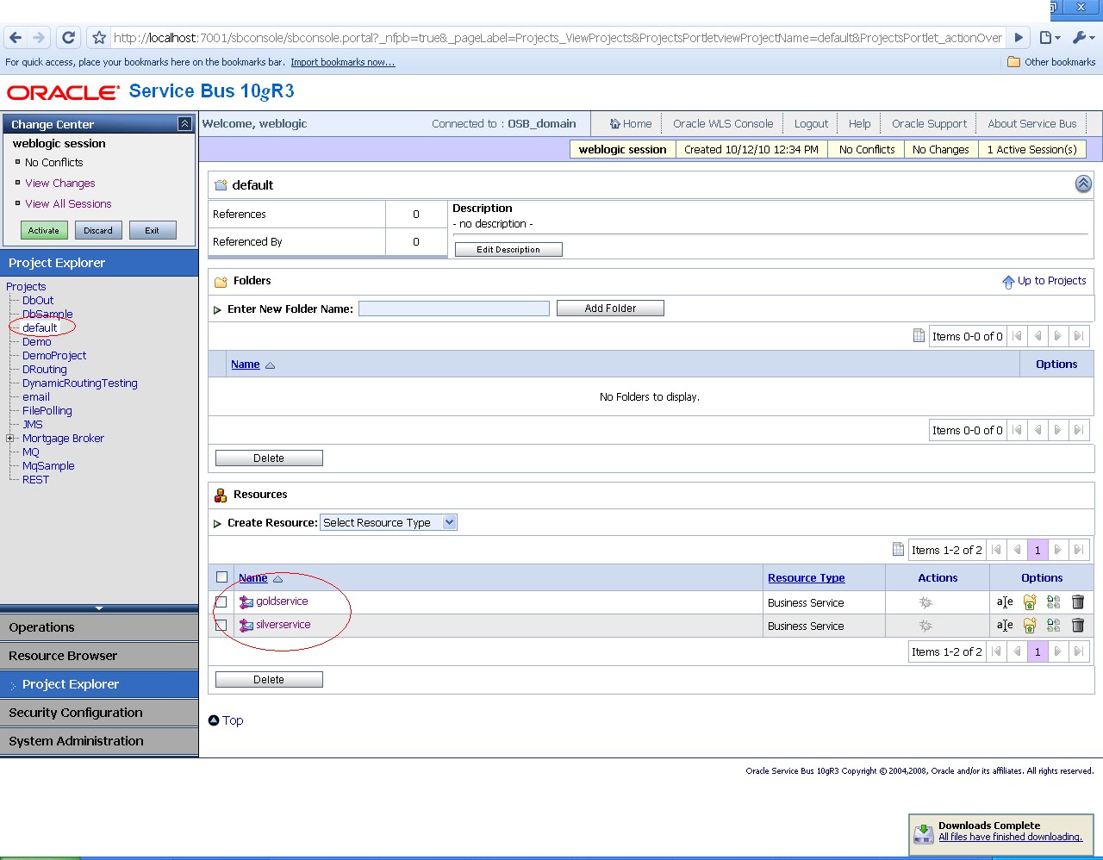The height and width of the screenshot is (860, 1103).
Task: Bookmark this page with the star icon
Action: tap(99, 38)
